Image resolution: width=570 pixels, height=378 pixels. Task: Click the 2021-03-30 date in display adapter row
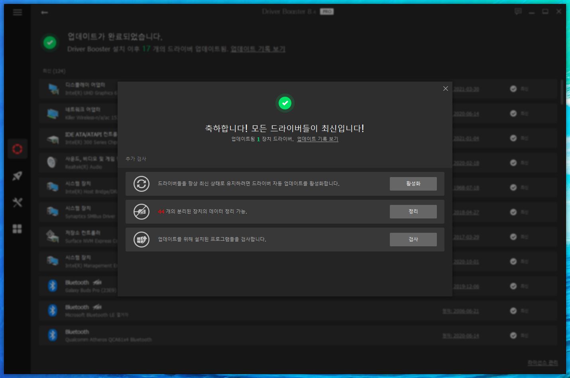click(466, 89)
